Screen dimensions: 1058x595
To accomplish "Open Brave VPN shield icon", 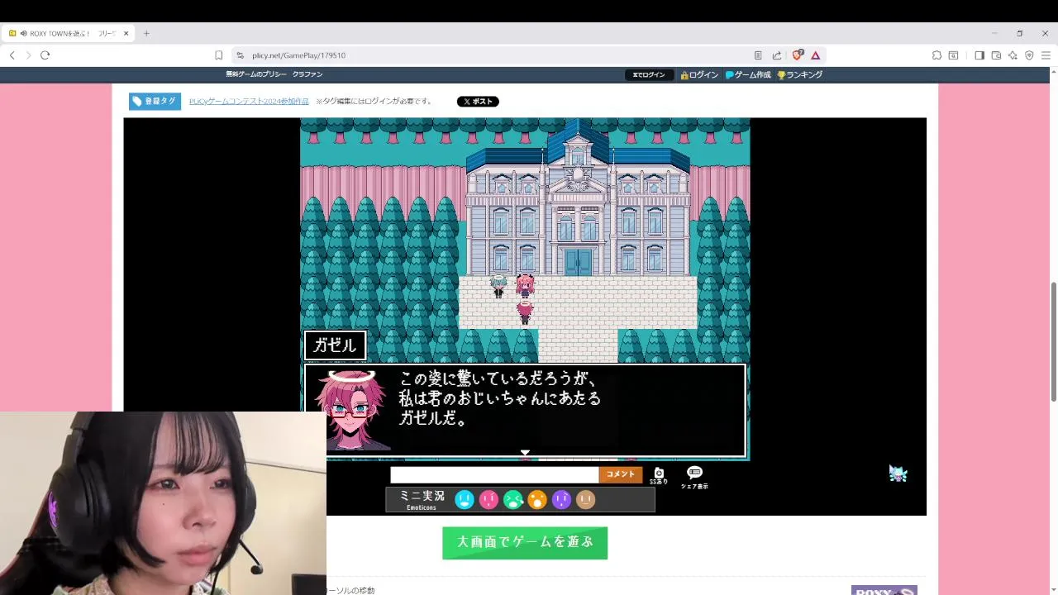I will tap(1029, 55).
